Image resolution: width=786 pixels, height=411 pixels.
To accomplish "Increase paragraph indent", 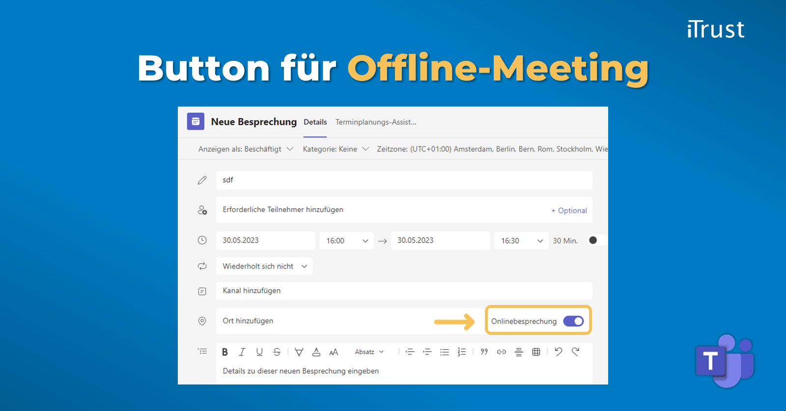I will coord(427,352).
